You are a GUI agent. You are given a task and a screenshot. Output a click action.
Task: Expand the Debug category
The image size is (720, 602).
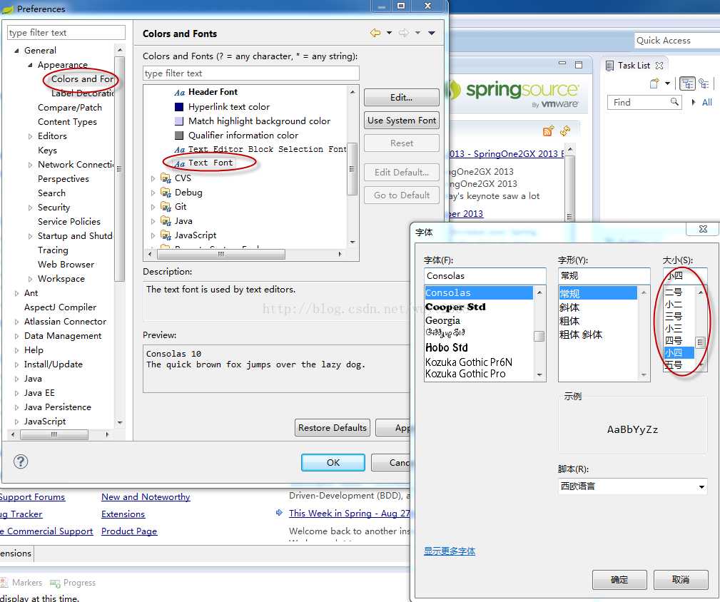153,193
